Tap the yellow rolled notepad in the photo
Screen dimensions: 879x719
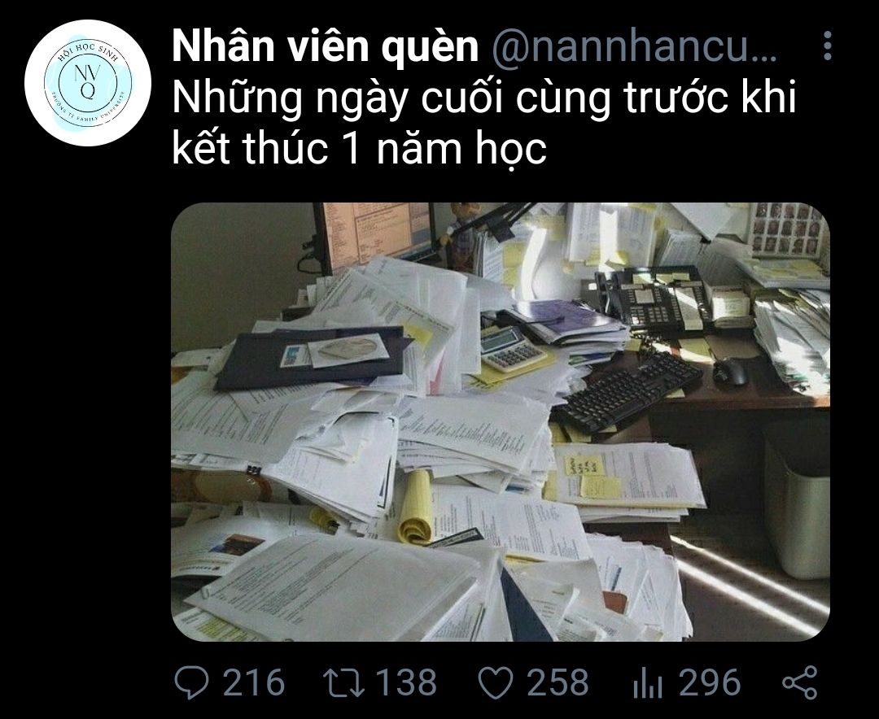point(416,508)
